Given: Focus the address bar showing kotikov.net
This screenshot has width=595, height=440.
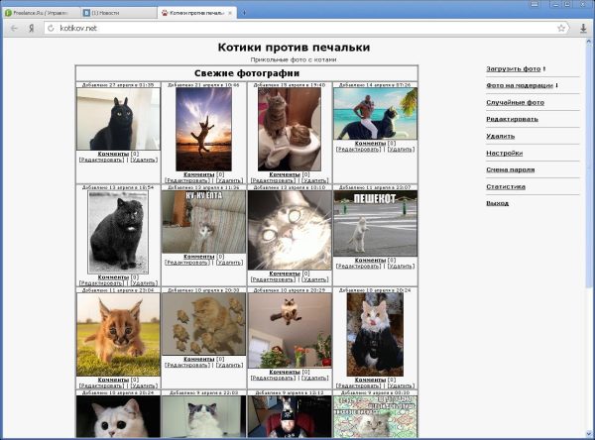Looking at the screenshot, I should click(305, 28).
